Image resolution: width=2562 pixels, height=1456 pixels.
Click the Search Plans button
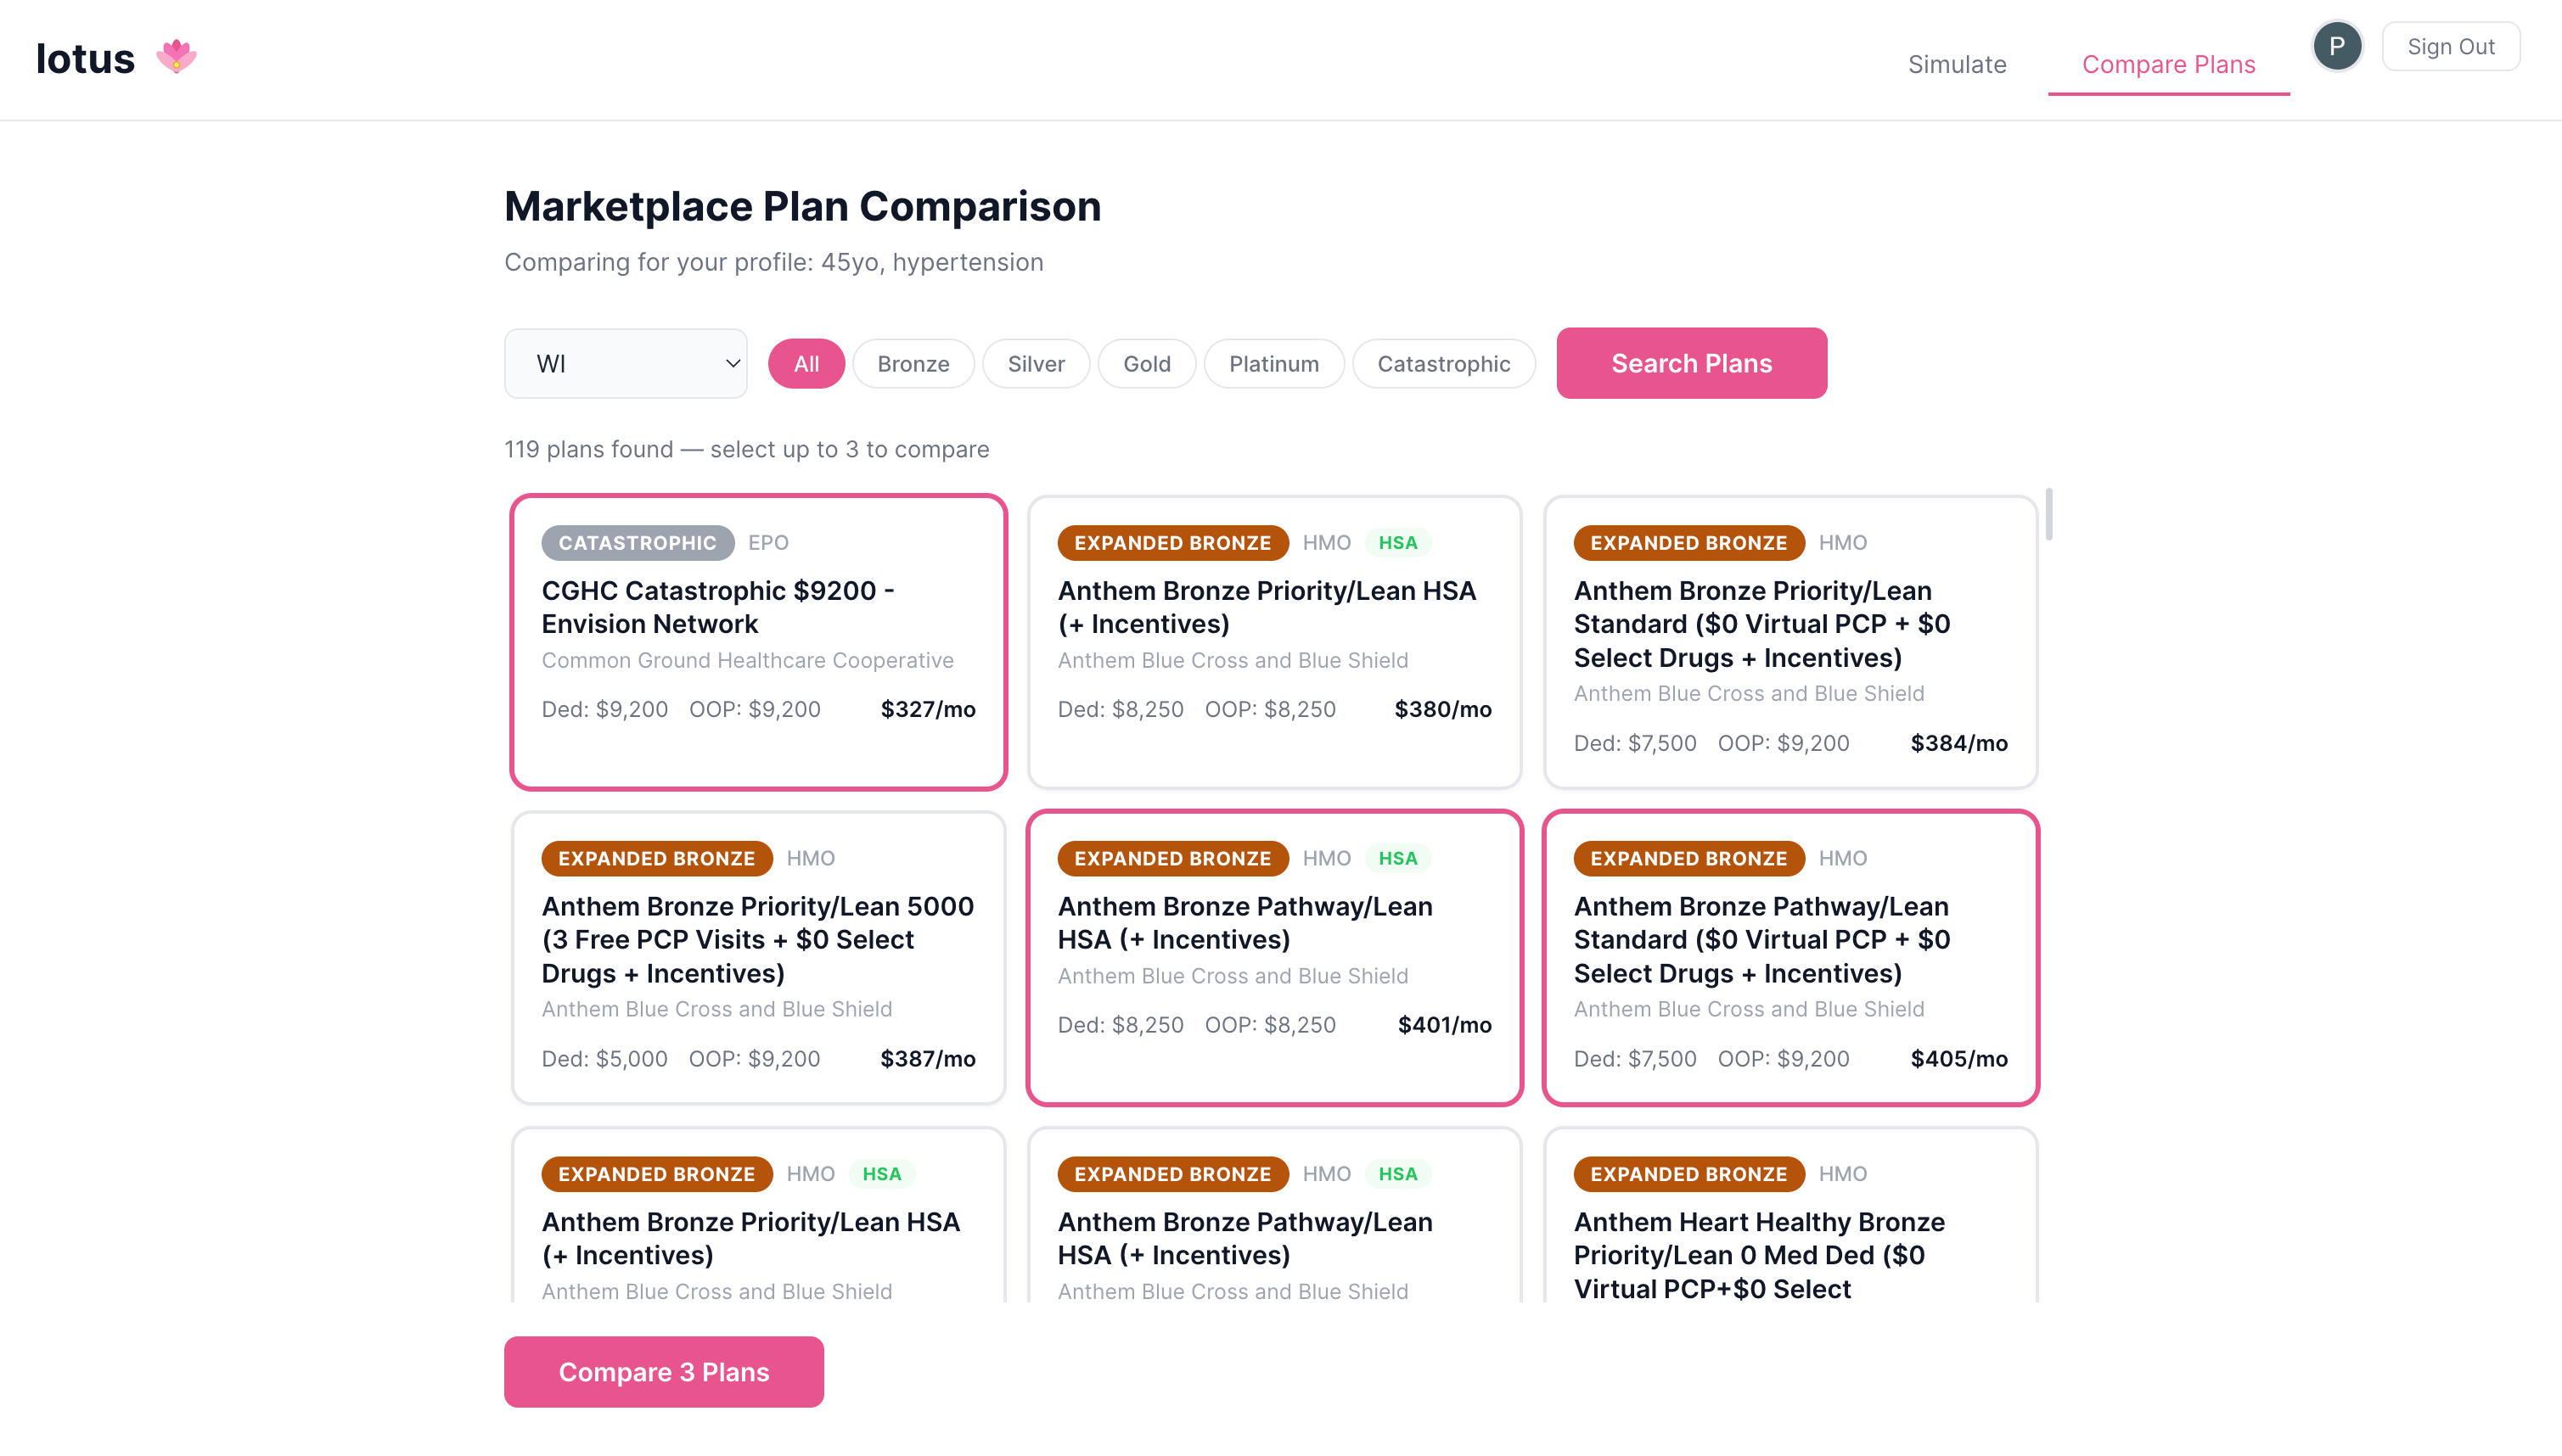(1692, 363)
